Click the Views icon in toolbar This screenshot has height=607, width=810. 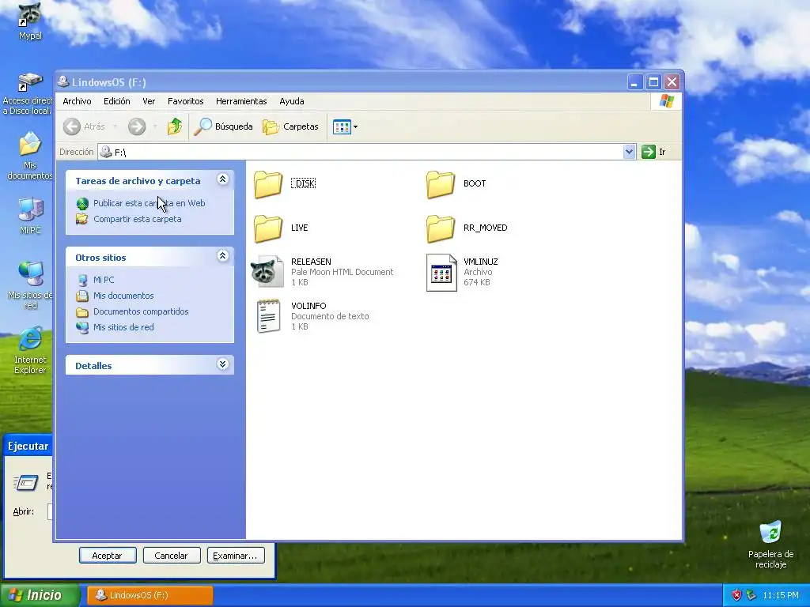[342, 126]
